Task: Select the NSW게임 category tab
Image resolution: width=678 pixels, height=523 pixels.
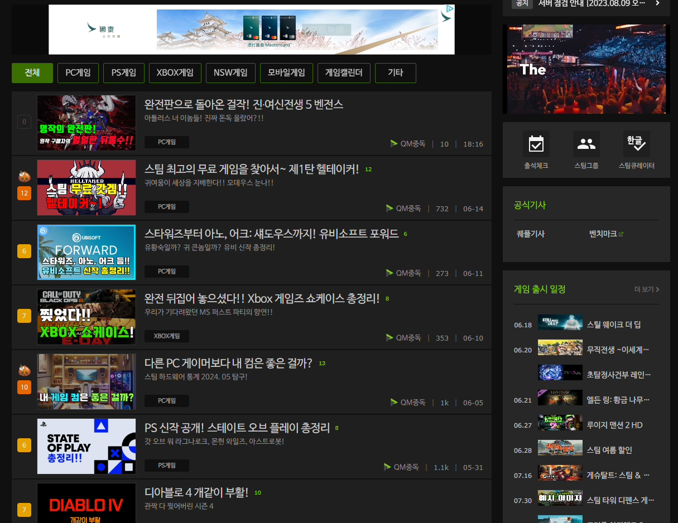Action: click(x=230, y=73)
